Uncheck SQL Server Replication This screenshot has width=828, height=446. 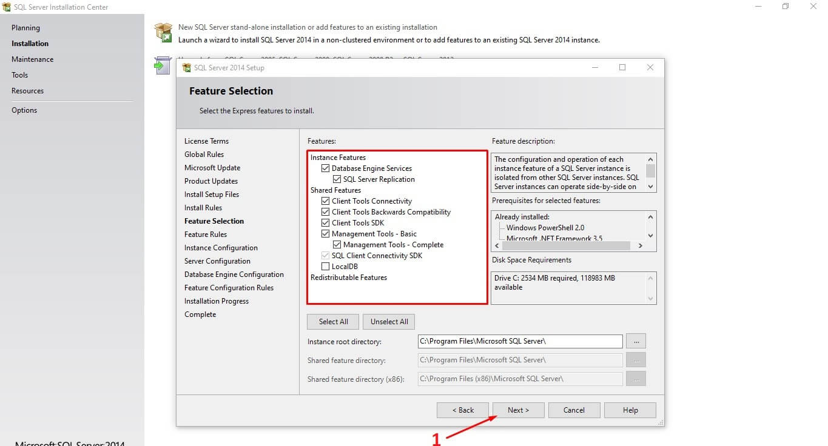tap(337, 179)
